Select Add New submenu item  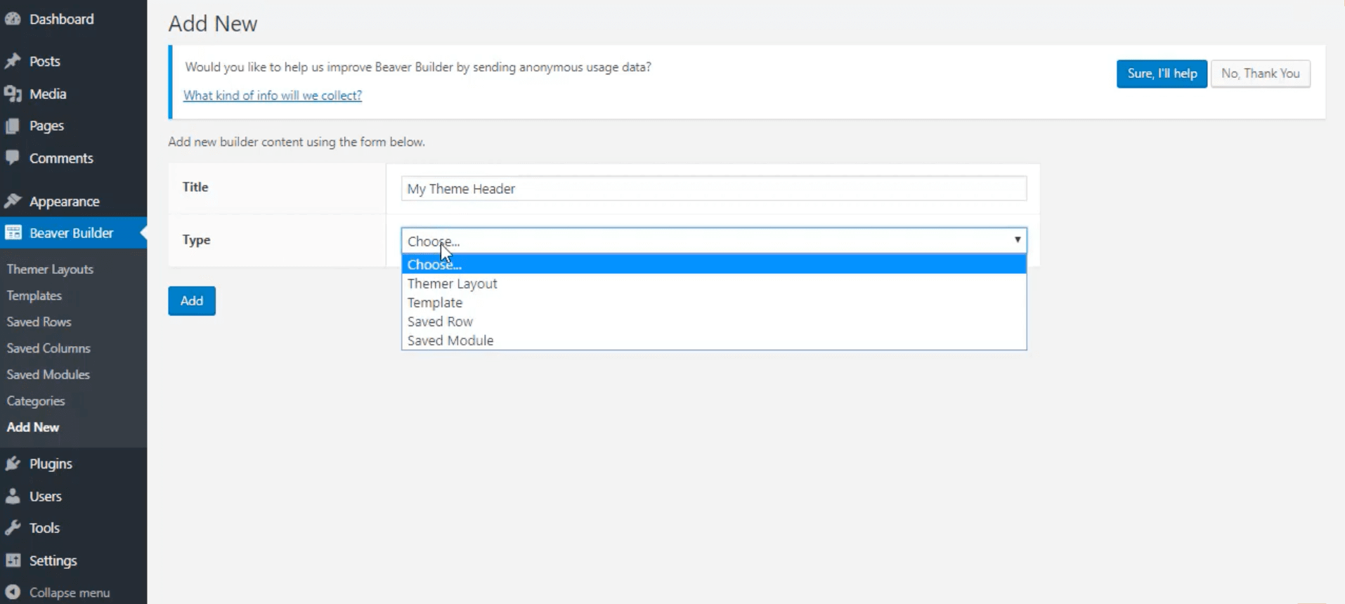click(x=33, y=427)
